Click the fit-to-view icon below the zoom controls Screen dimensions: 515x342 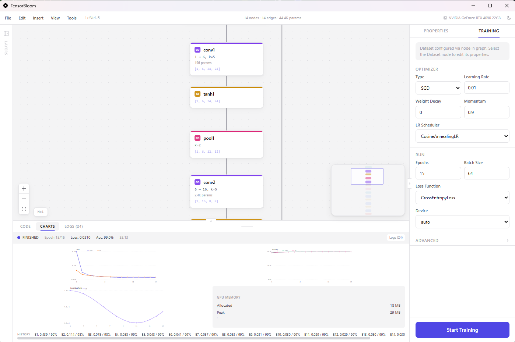pyautogui.click(x=24, y=209)
